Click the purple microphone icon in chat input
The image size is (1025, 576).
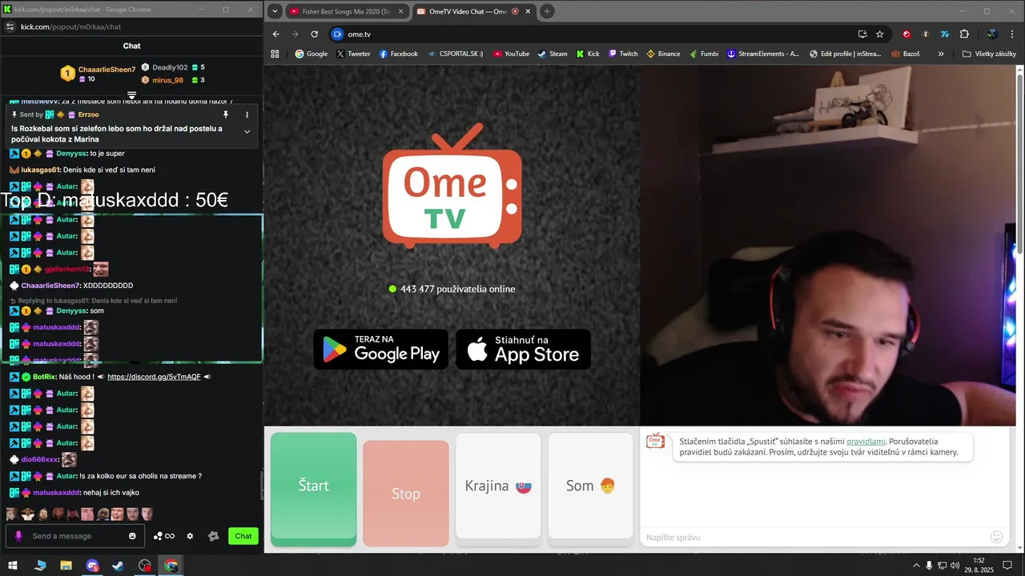pyautogui.click(x=19, y=536)
